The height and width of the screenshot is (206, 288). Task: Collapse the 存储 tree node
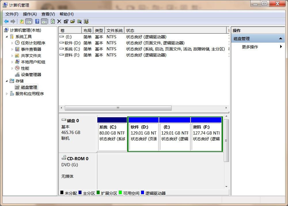pyautogui.click(x=7, y=81)
